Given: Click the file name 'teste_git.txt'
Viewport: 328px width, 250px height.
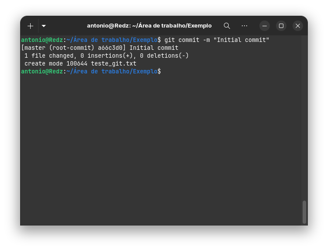Looking at the screenshot, I should coord(114,63).
